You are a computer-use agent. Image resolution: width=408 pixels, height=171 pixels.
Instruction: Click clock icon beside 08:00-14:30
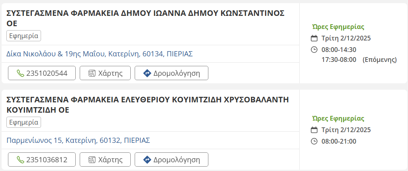(314, 50)
